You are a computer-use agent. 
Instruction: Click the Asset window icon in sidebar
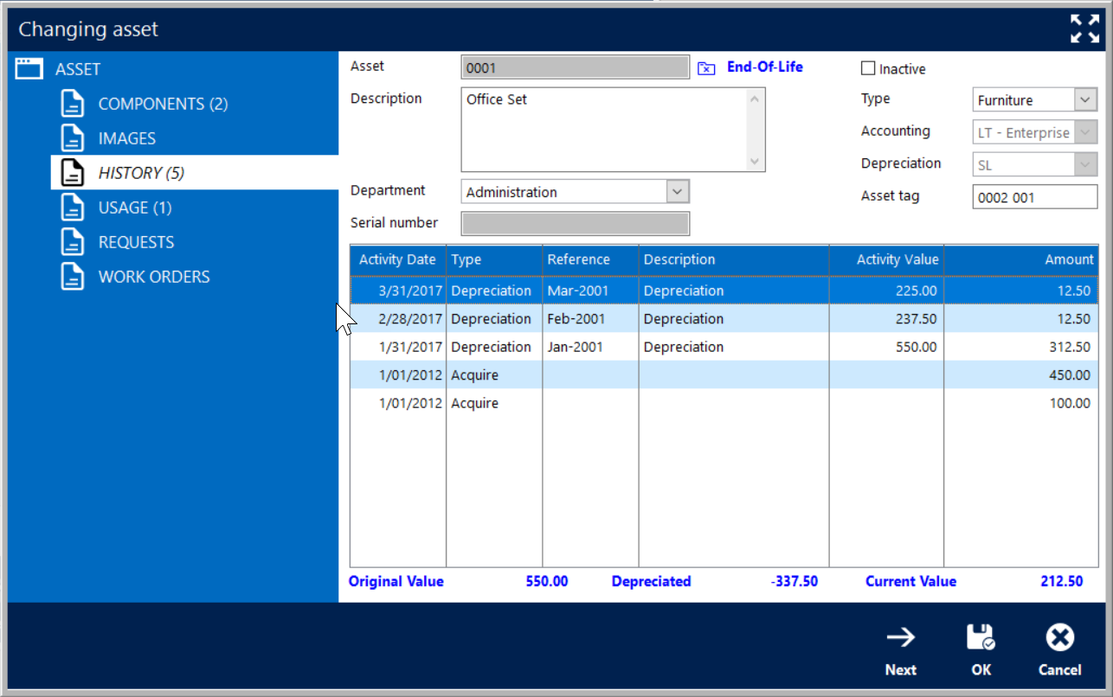pyautogui.click(x=29, y=69)
